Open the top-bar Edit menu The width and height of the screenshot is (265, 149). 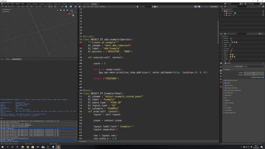pos(8,4)
